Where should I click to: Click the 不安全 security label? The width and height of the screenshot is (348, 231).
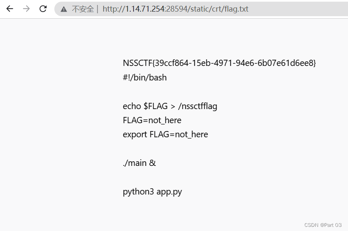click(83, 9)
